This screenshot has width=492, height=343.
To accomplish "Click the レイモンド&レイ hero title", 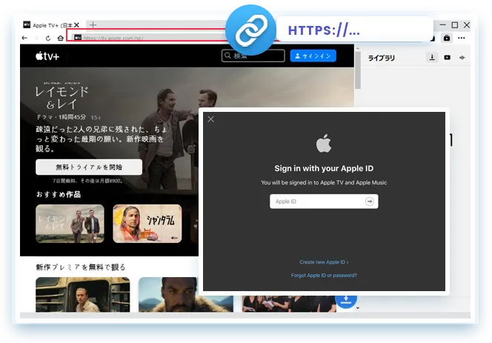I will [61, 97].
